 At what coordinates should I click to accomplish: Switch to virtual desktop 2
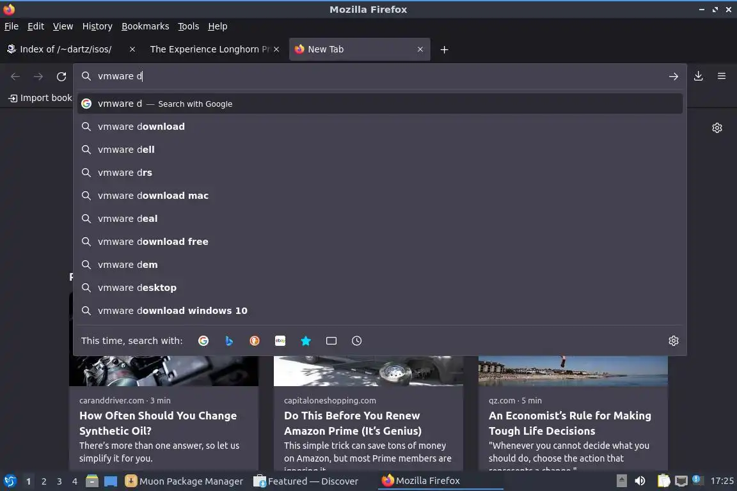point(44,481)
